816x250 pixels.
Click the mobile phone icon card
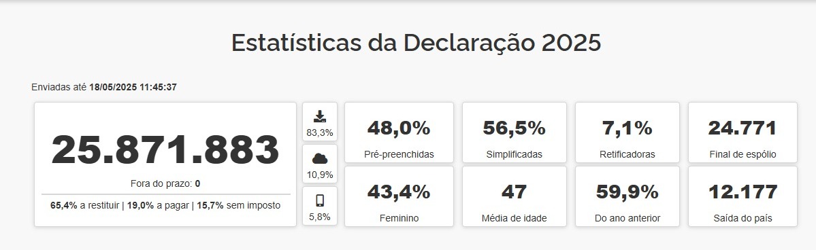pos(320,207)
